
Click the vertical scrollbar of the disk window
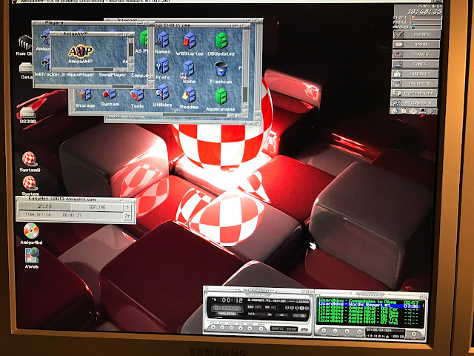pos(245,65)
